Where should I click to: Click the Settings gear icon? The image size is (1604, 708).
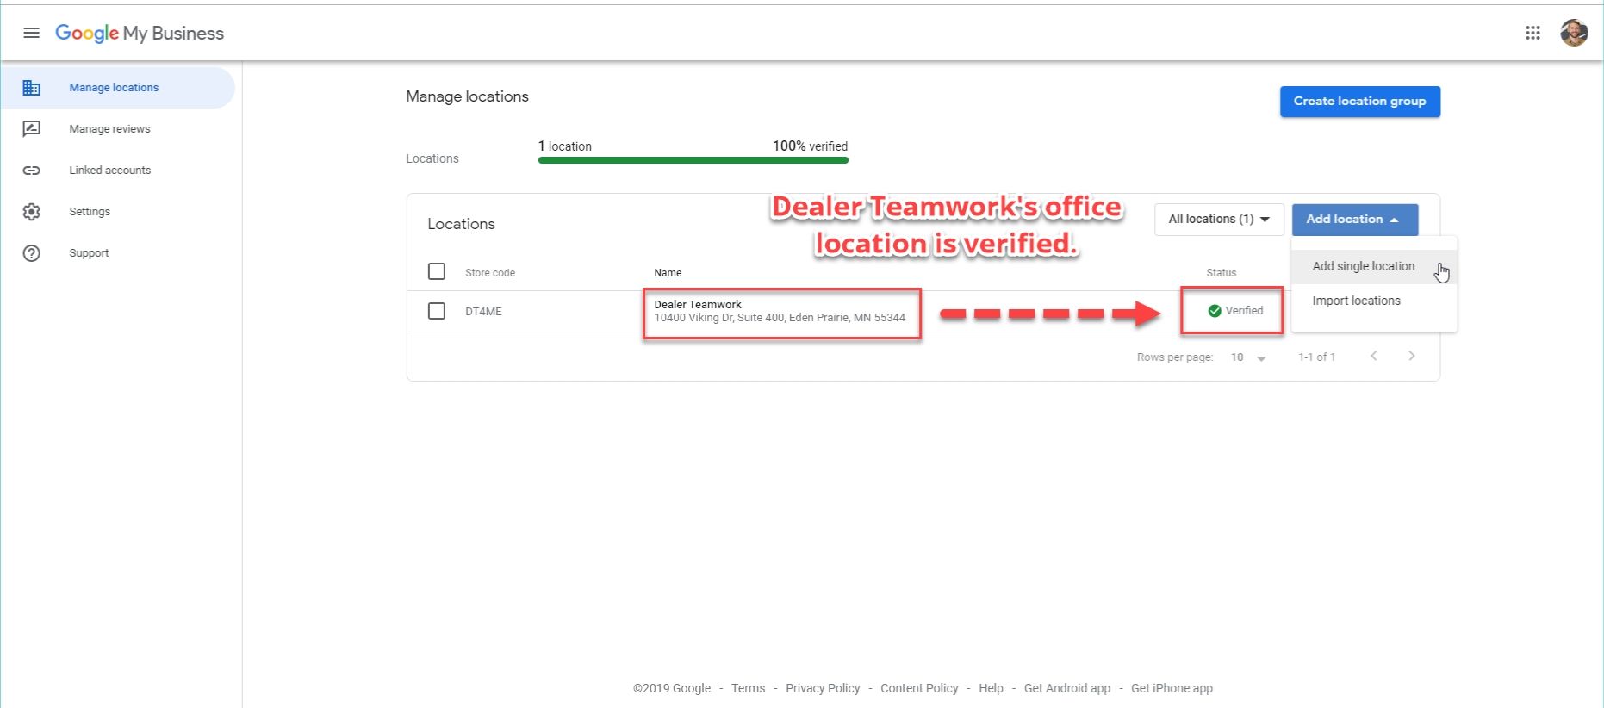pos(31,212)
